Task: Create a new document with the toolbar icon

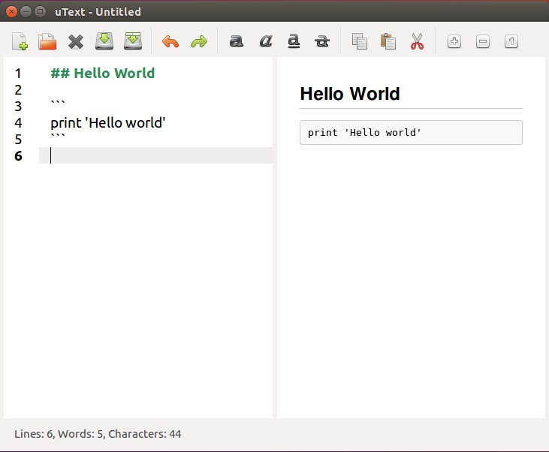Action: [20, 41]
